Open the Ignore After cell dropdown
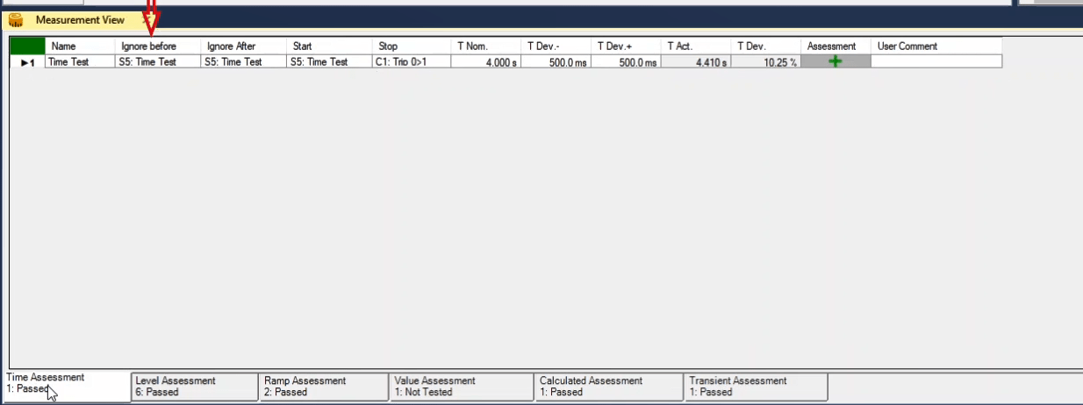The height and width of the screenshot is (405, 1083). (244, 62)
